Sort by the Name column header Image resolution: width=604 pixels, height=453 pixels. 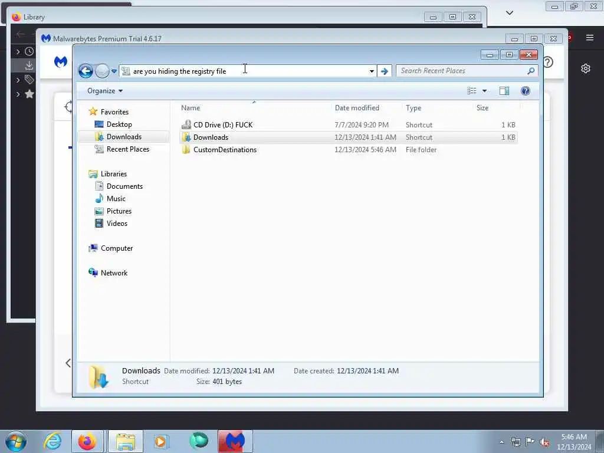(254, 108)
